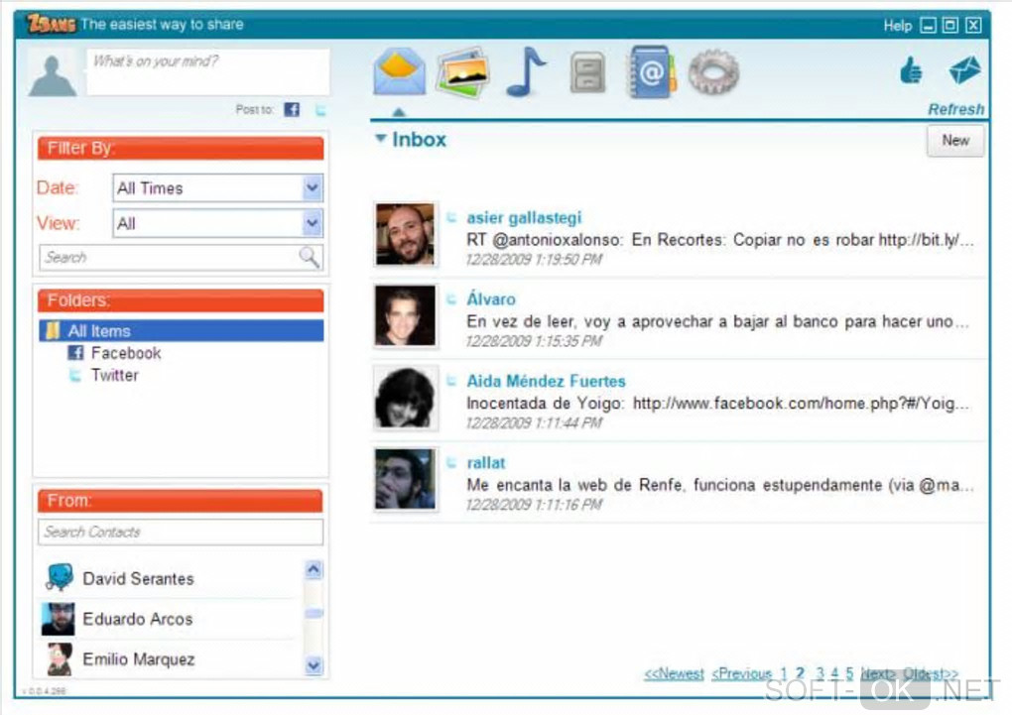The width and height of the screenshot is (1012, 715).
Task: Select the Facebook folder
Action: [x=126, y=353]
